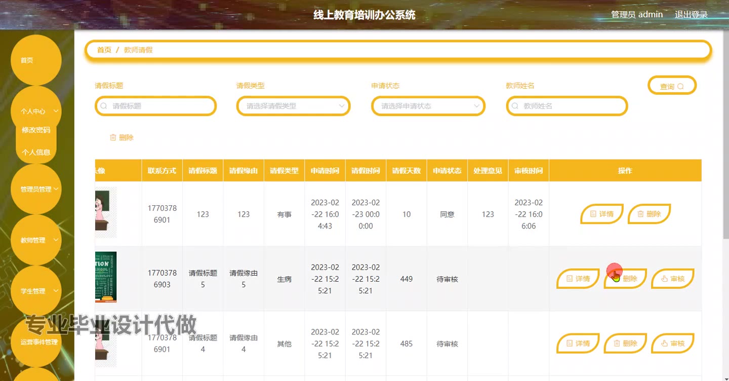Click 管理员 admin in the header
The height and width of the screenshot is (381, 729).
tap(637, 14)
